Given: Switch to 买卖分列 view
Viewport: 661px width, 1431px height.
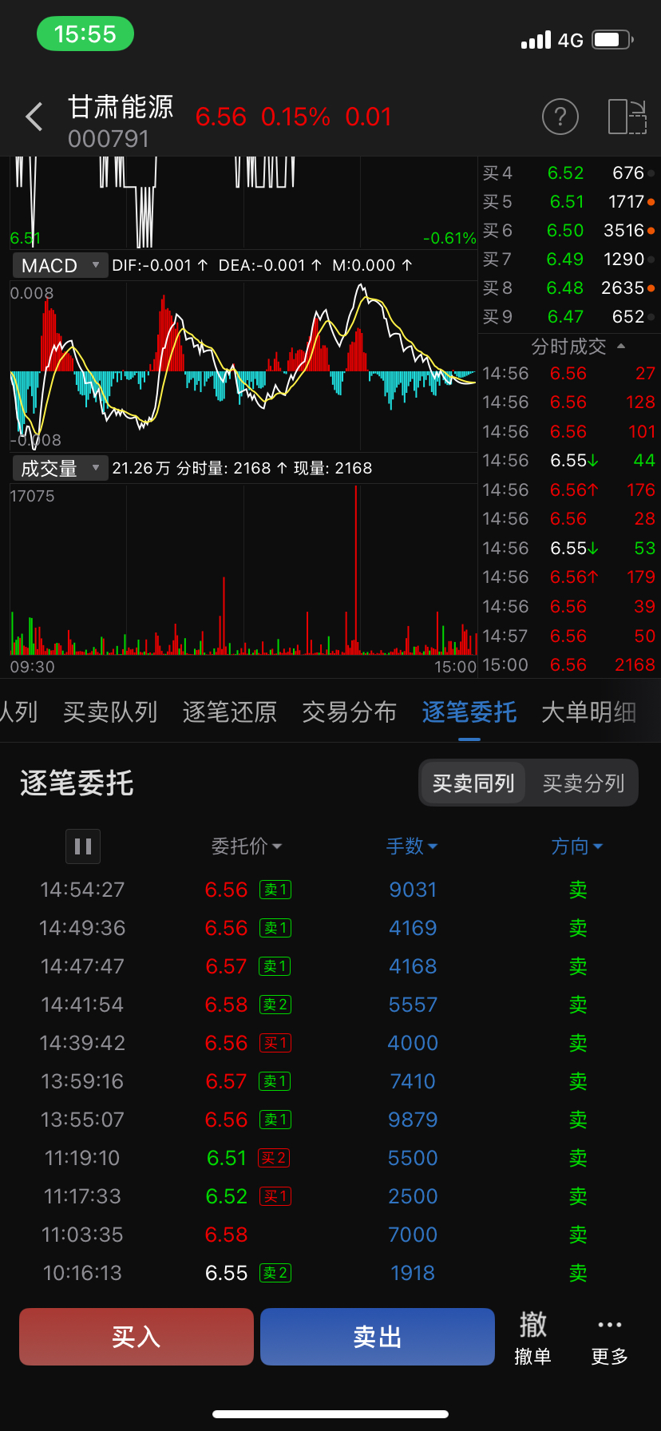Looking at the screenshot, I should click(x=584, y=783).
